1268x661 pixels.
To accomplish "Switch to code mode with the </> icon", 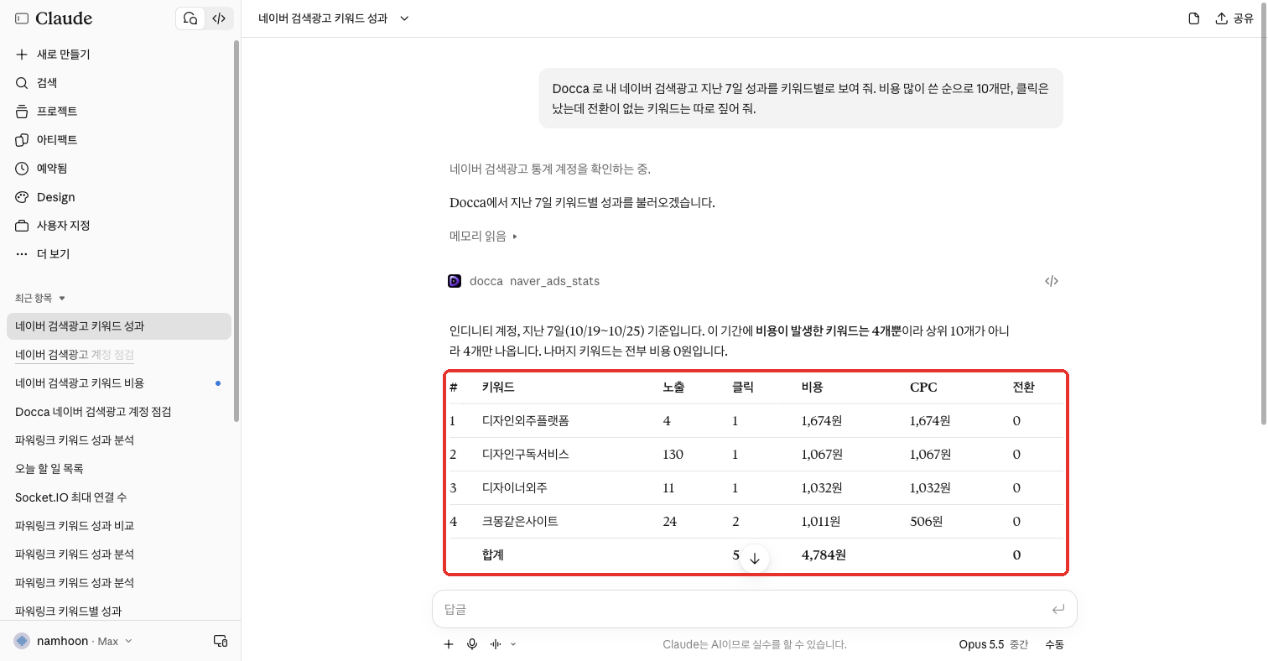I will [219, 18].
